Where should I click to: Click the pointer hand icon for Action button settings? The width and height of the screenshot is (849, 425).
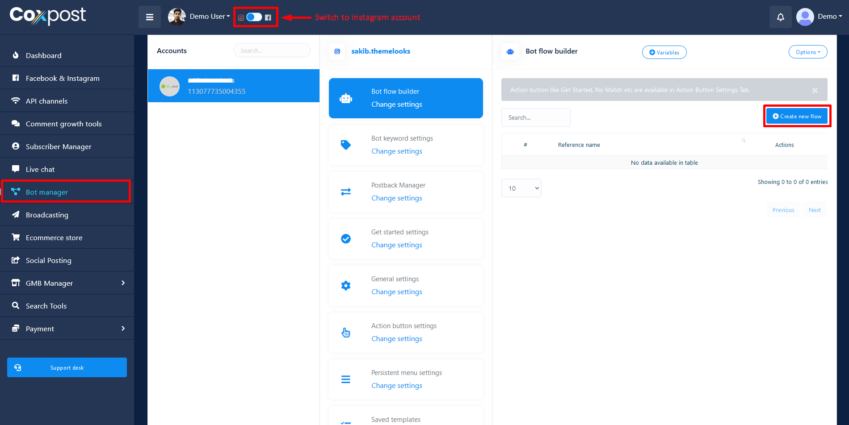[346, 333]
